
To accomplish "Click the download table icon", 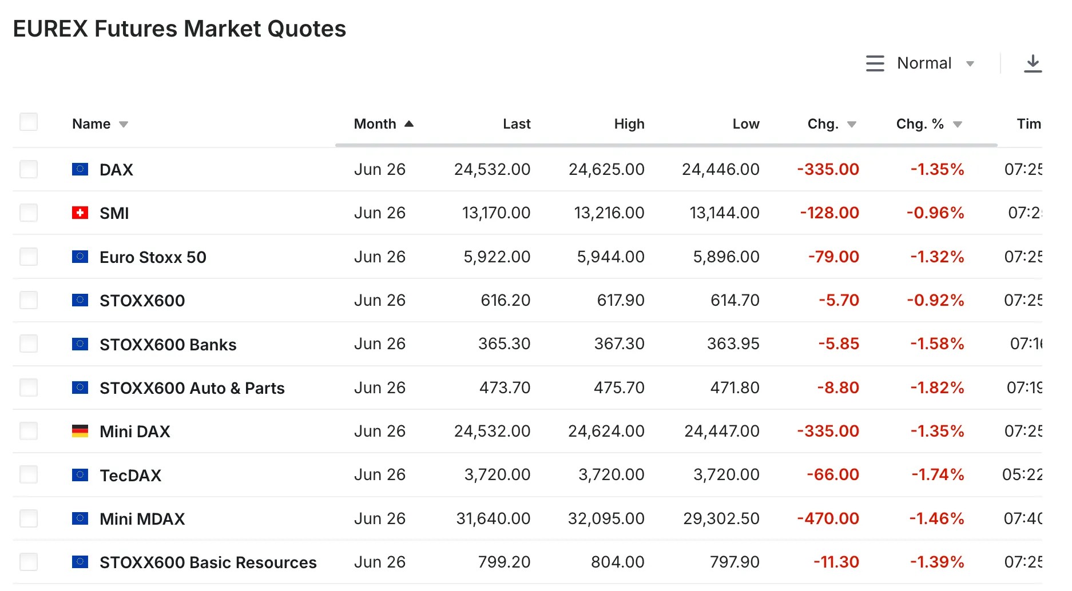I will point(1033,63).
